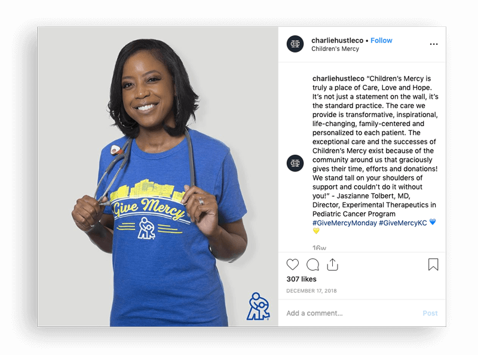Open the Children's Mercy location link
This screenshot has height=355, width=478.
pyautogui.click(x=335, y=49)
